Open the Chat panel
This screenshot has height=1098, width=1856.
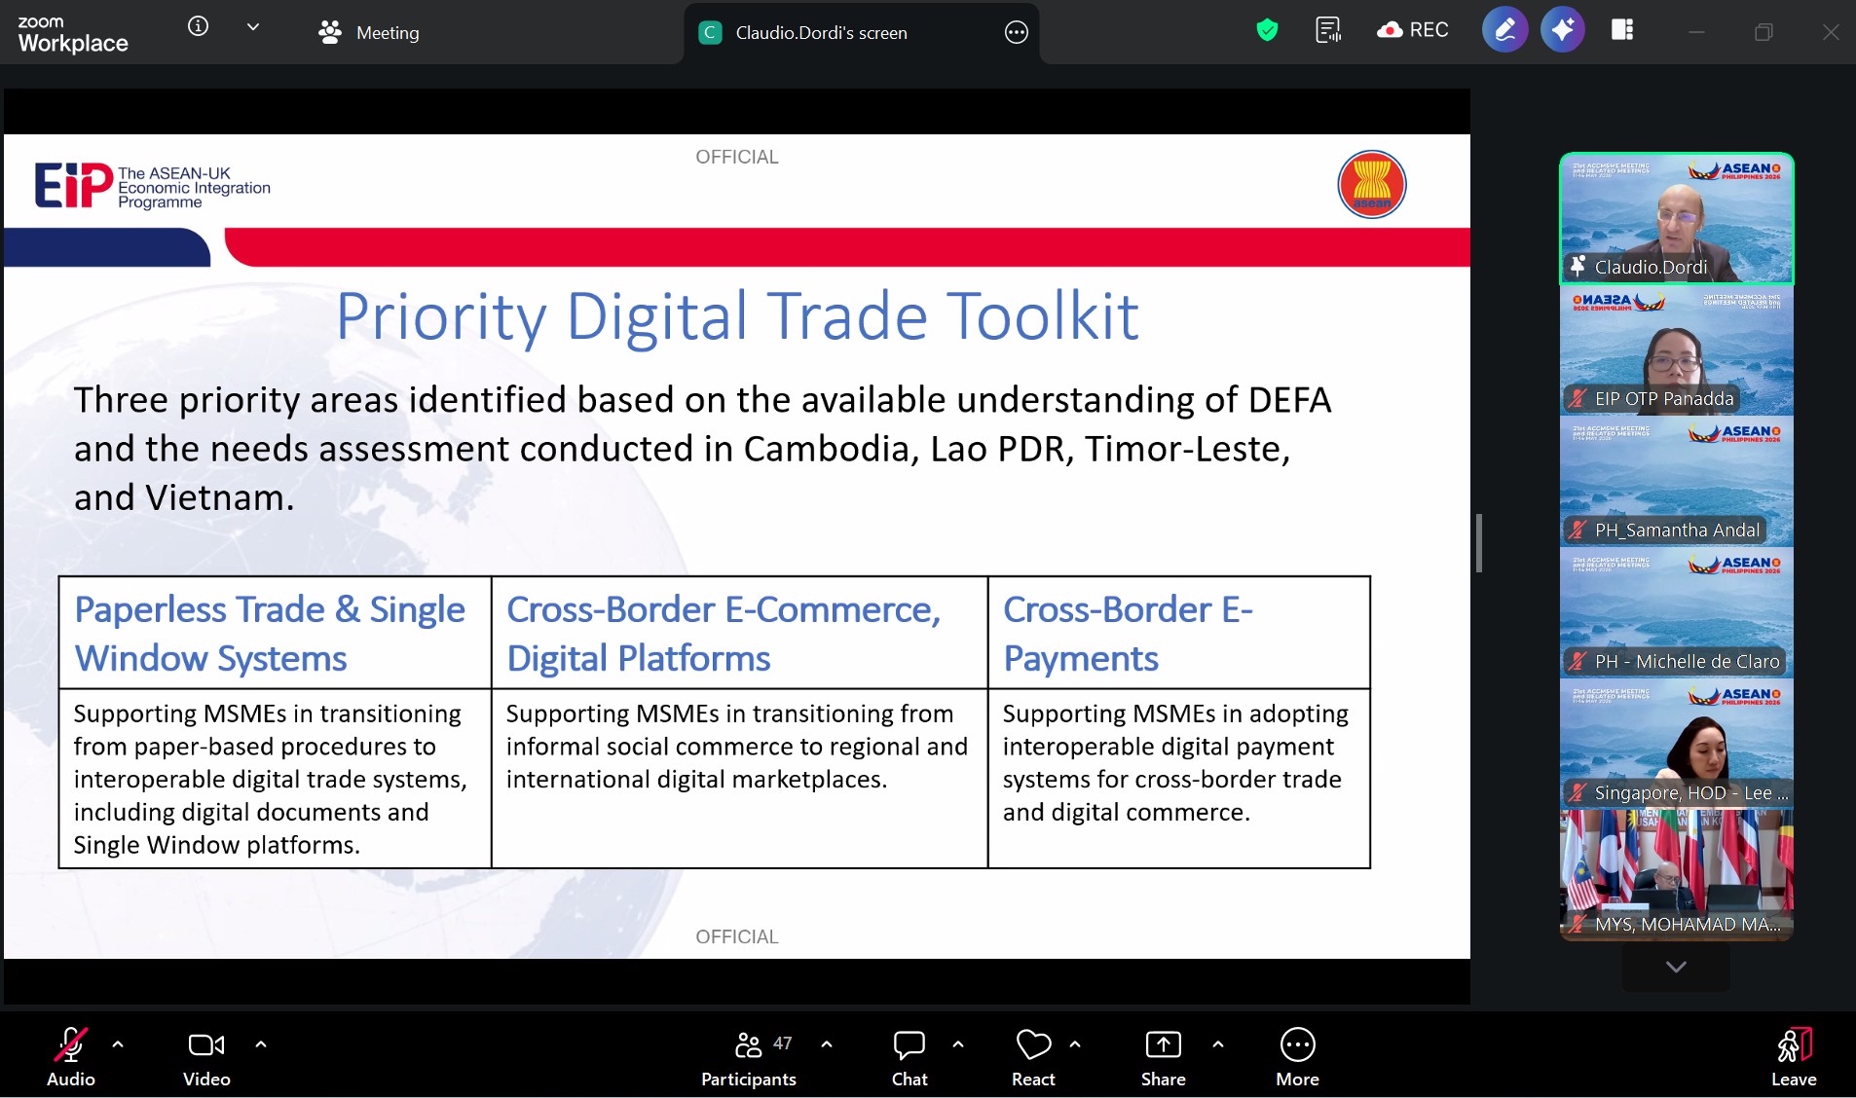point(909,1057)
